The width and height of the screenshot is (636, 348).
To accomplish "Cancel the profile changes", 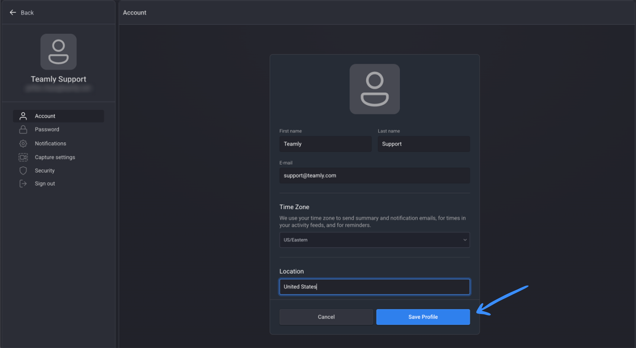I will (326, 317).
